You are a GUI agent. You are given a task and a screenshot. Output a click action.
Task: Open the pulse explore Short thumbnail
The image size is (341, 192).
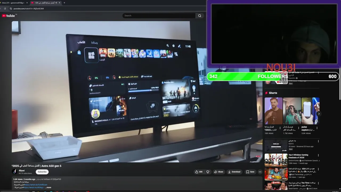click(x=310, y=111)
